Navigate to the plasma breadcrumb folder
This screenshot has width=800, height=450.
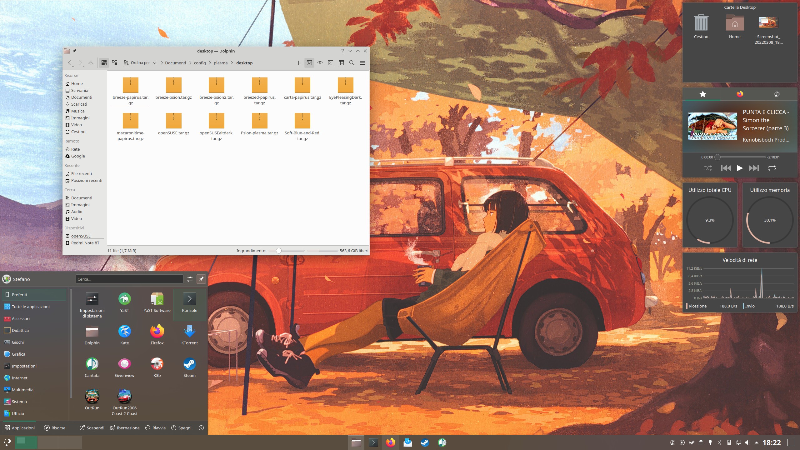tap(221, 63)
